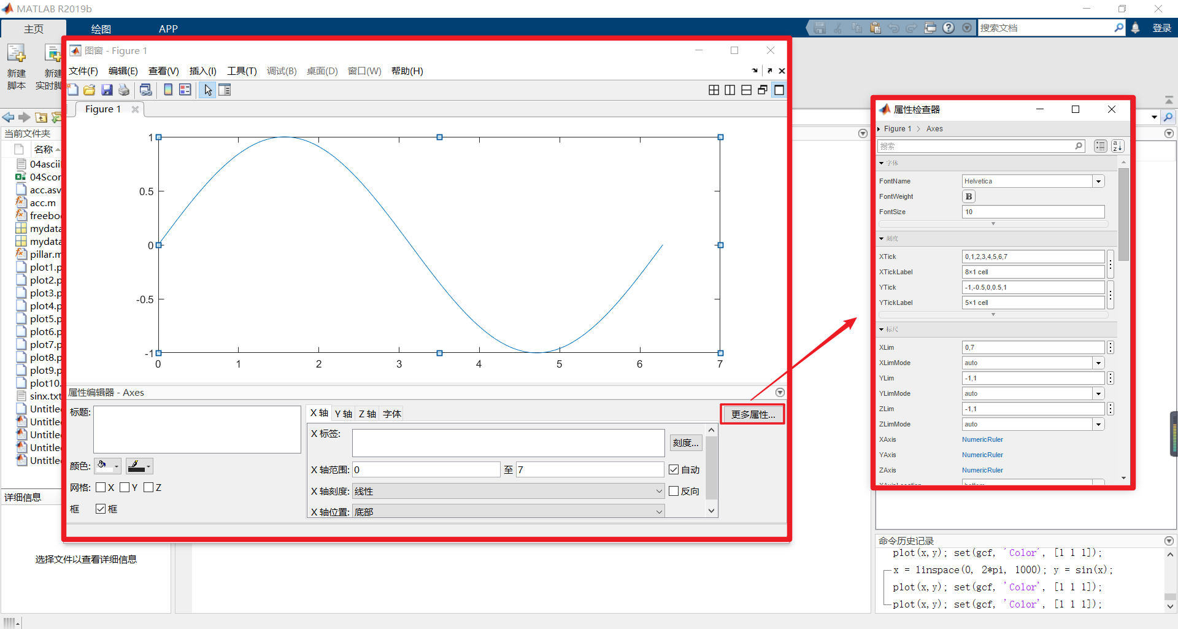Screen dimensions: 1178x629
Task: Enable the X grid checkbox
Action: pyautogui.click(x=102, y=487)
